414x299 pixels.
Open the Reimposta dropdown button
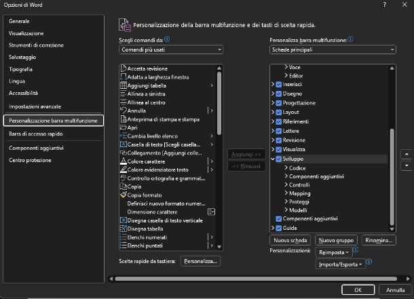click(334, 252)
